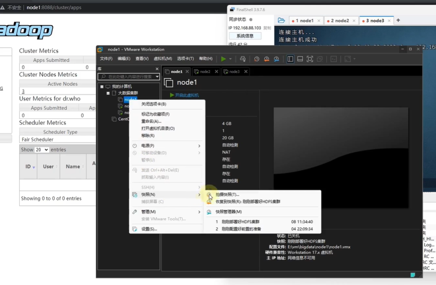Click the console view toolbar icon
Viewport: 436px width, 285px height.
click(334, 59)
